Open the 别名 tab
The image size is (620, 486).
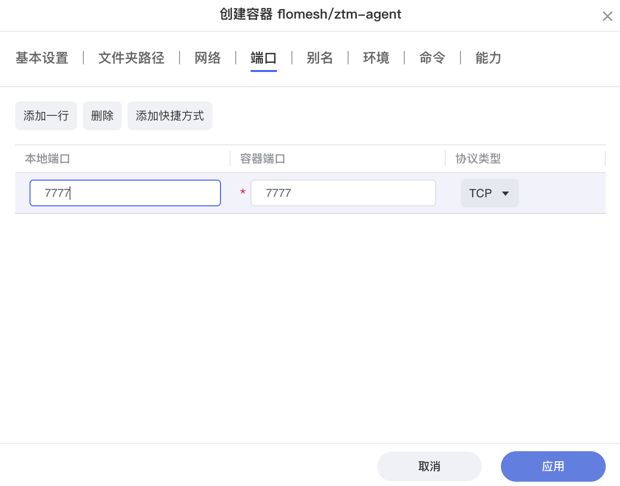click(x=320, y=58)
